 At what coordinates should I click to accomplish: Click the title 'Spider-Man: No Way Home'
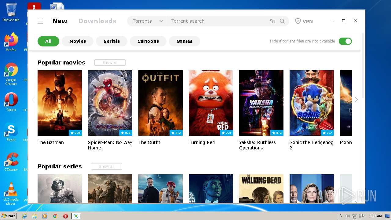click(110, 145)
